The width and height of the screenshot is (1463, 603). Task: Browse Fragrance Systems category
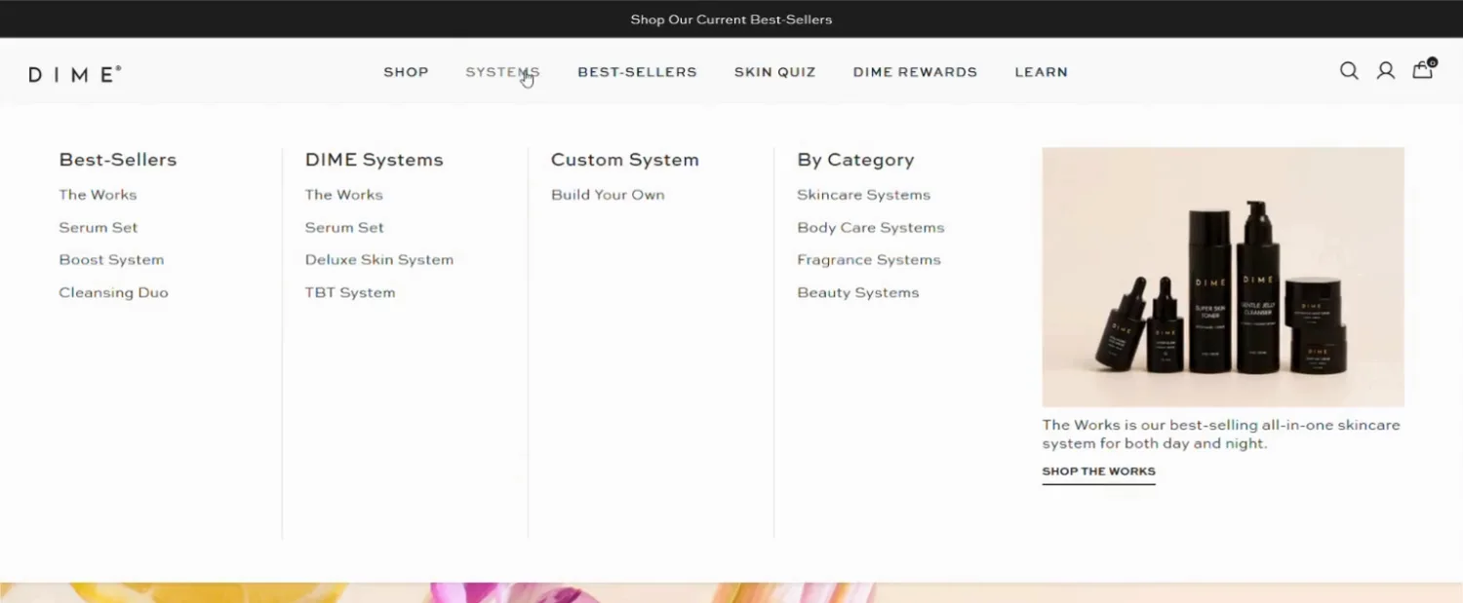coord(869,260)
